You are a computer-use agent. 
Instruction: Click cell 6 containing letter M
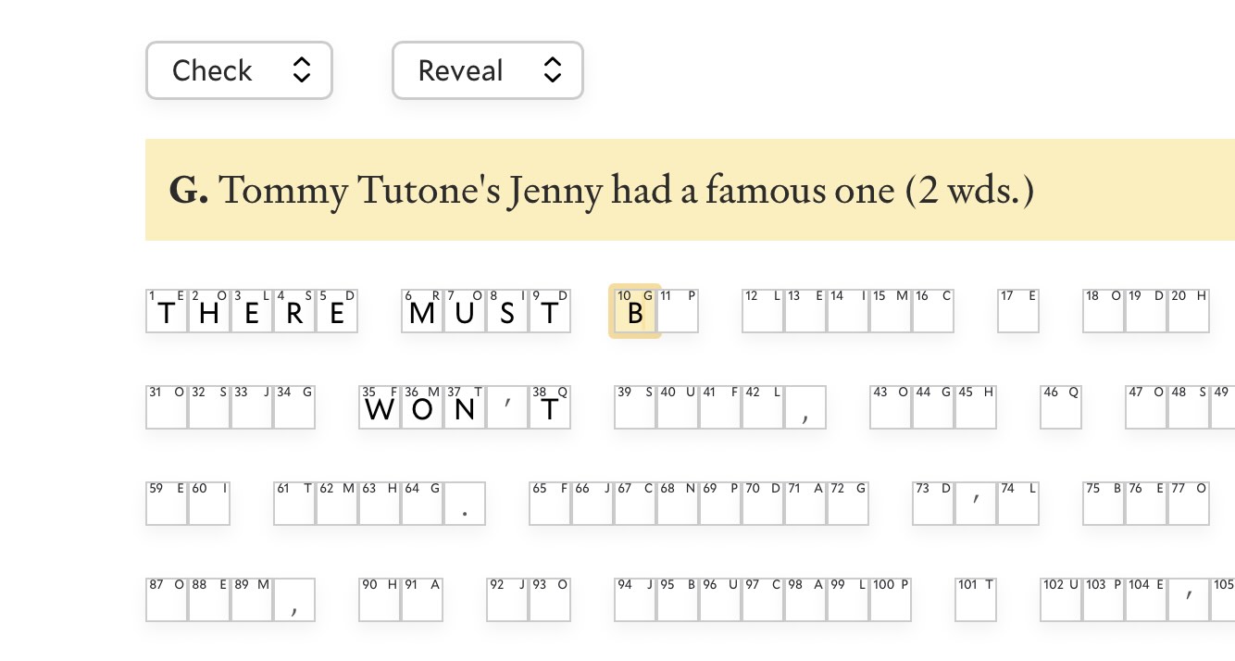click(421, 311)
